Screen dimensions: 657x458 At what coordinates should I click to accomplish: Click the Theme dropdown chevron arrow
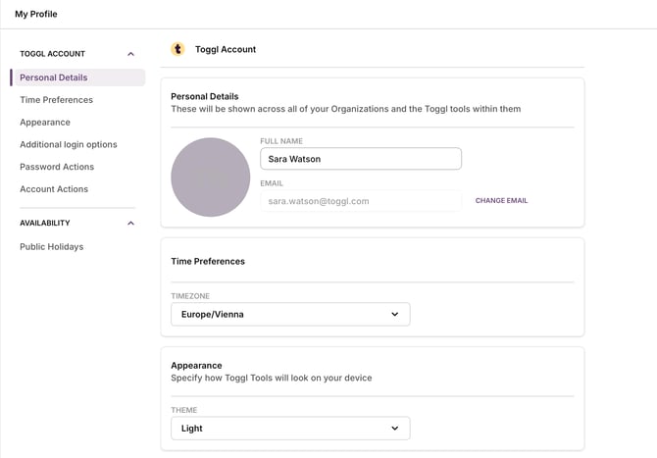[395, 429]
